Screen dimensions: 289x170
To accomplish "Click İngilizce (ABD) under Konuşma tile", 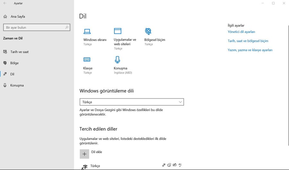I will coord(123,73).
